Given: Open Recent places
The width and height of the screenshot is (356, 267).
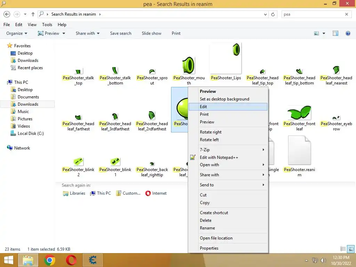Looking at the screenshot, I should 30,68.
